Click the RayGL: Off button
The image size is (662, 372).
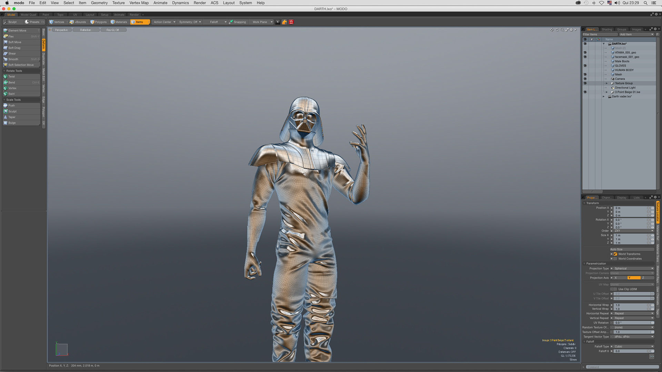pyautogui.click(x=113, y=30)
